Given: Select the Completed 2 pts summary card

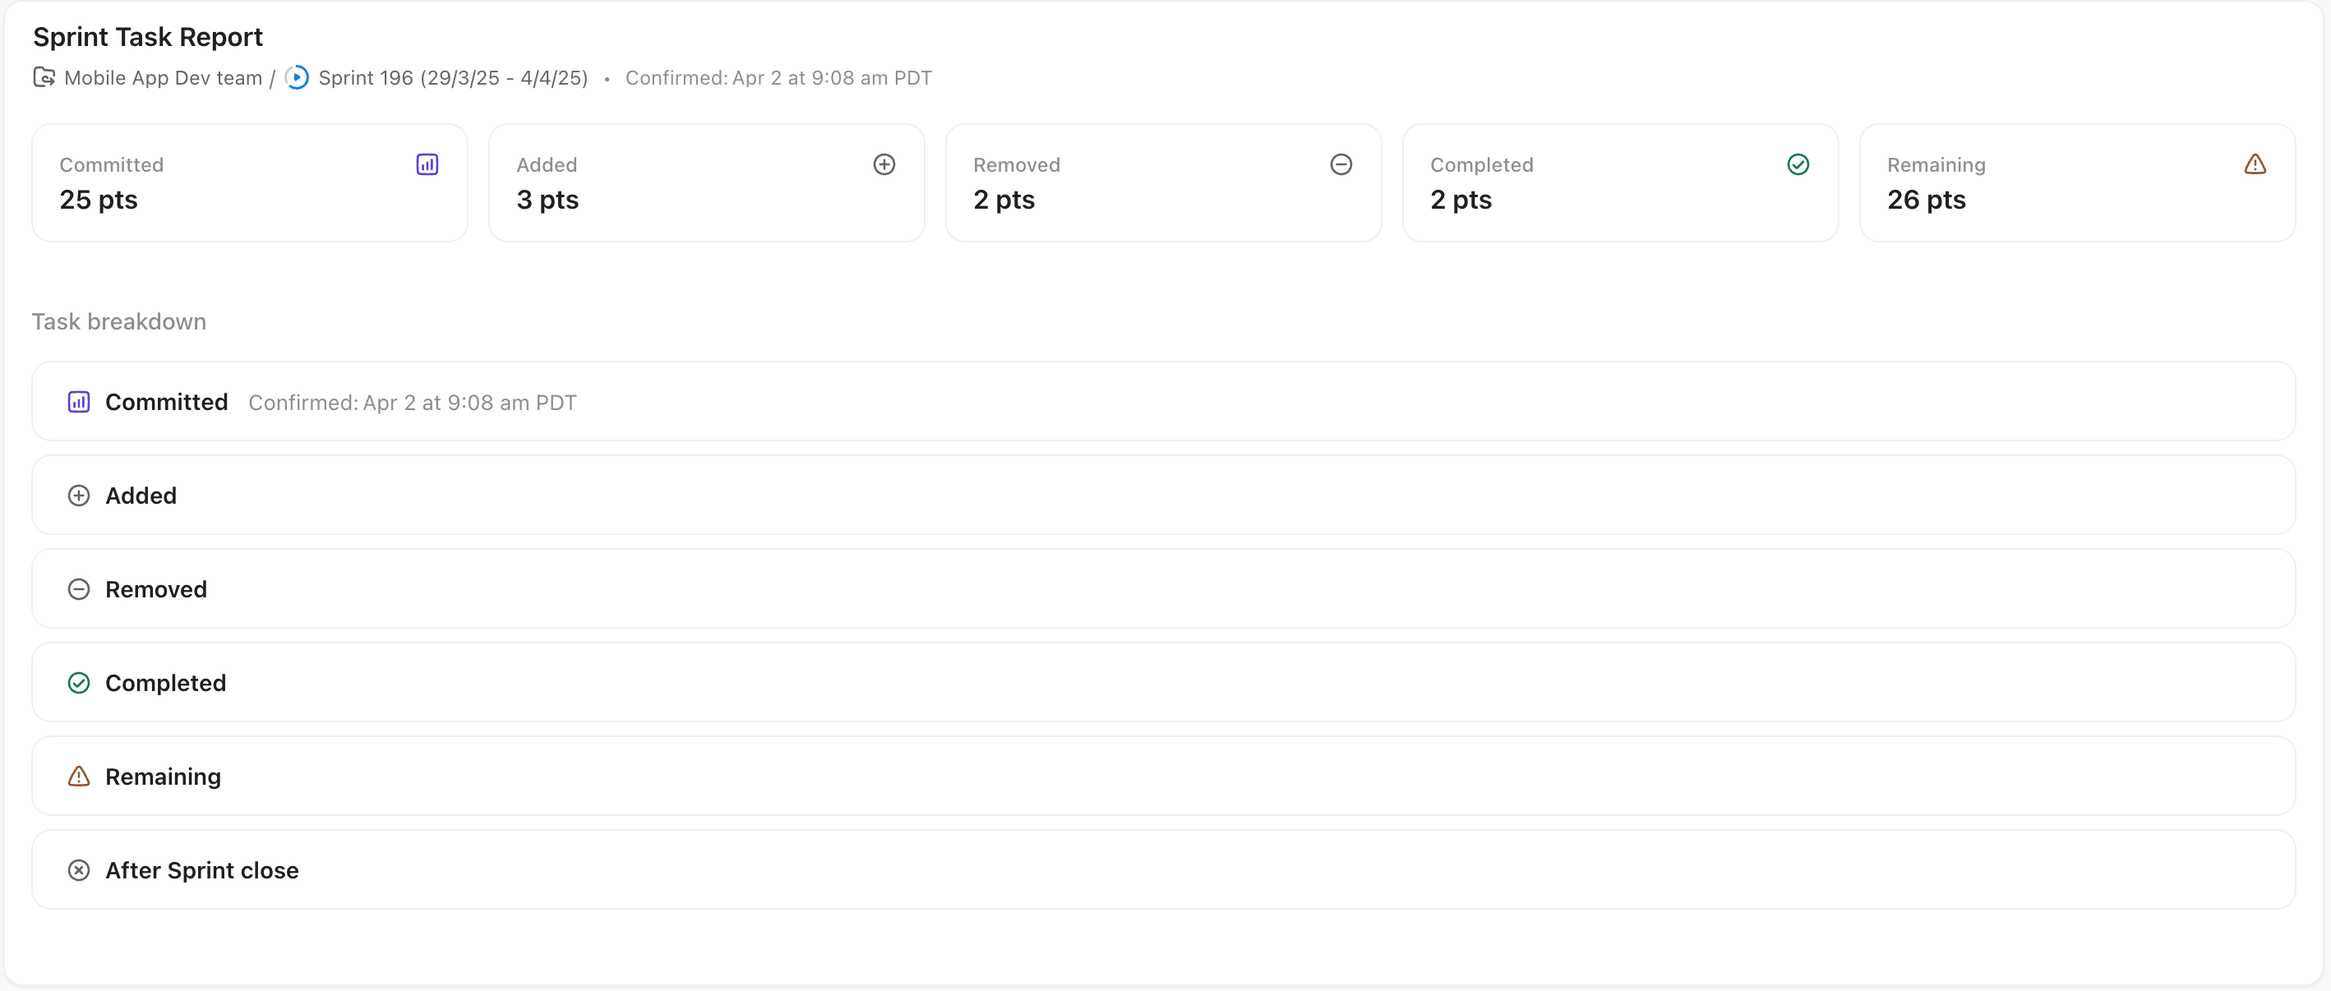Looking at the screenshot, I should (1620, 182).
